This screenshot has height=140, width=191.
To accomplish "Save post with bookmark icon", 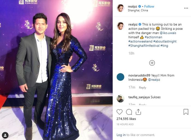I will (186, 112).
